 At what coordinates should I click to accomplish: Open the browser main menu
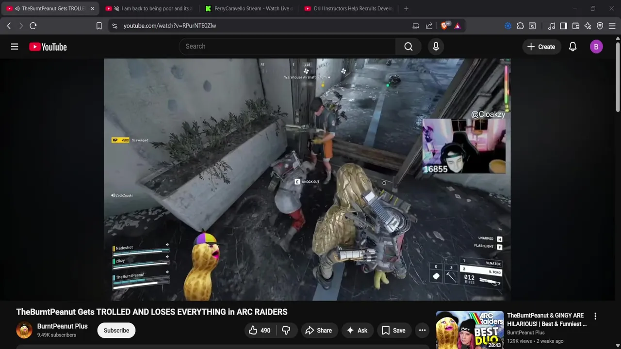612,26
